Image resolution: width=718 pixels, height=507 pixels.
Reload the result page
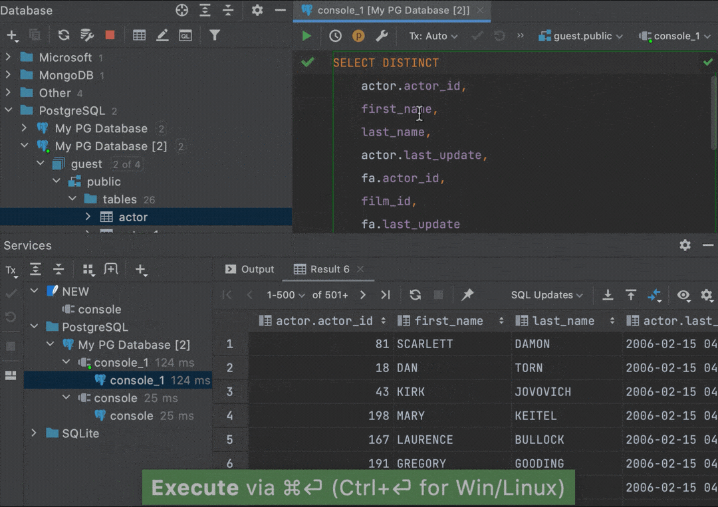(x=416, y=295)
